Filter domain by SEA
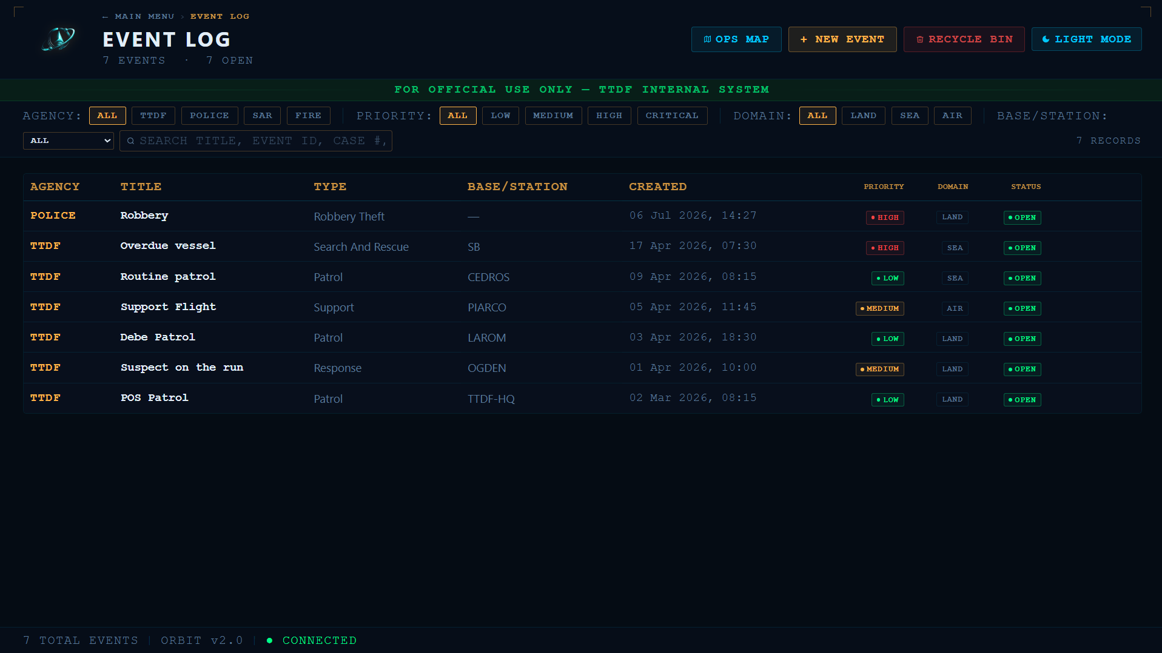1162x653 pixels. [x=910, y=116]
